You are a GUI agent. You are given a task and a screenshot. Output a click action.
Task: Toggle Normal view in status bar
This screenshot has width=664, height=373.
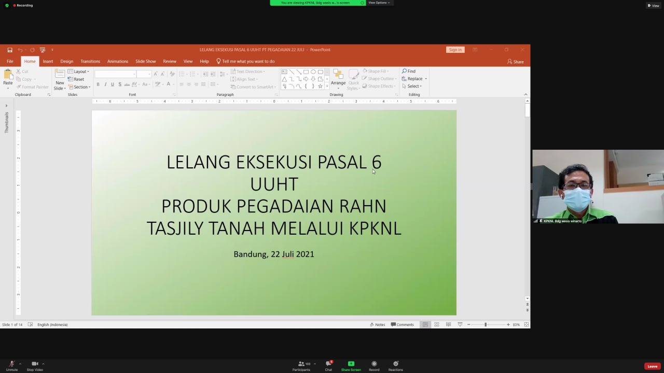pyautogui.click(x=425, y=325)
